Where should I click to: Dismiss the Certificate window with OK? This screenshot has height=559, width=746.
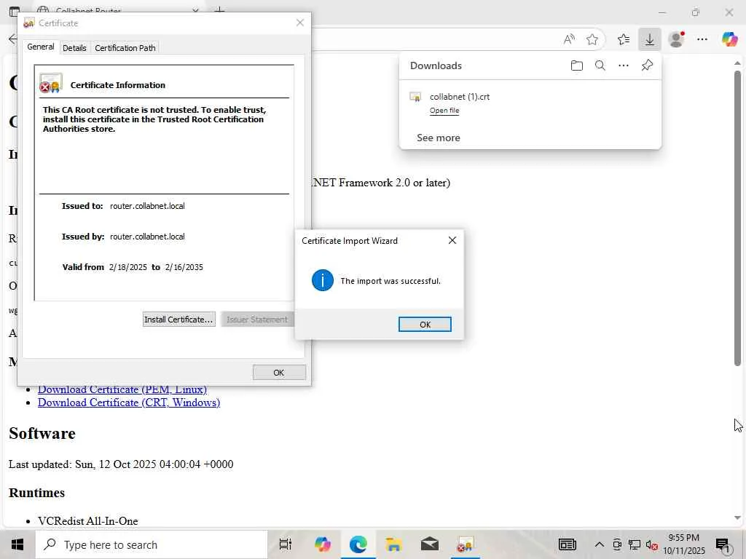pyautogui.click(x=279, y=373)
